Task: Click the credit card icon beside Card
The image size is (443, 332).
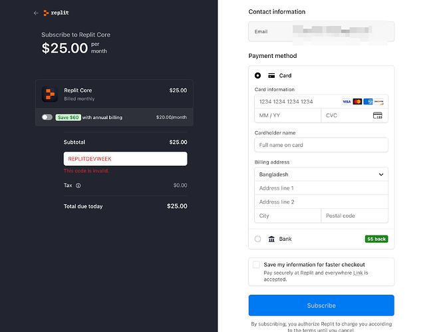Action: pyautogui.click(x=271, y=76)
